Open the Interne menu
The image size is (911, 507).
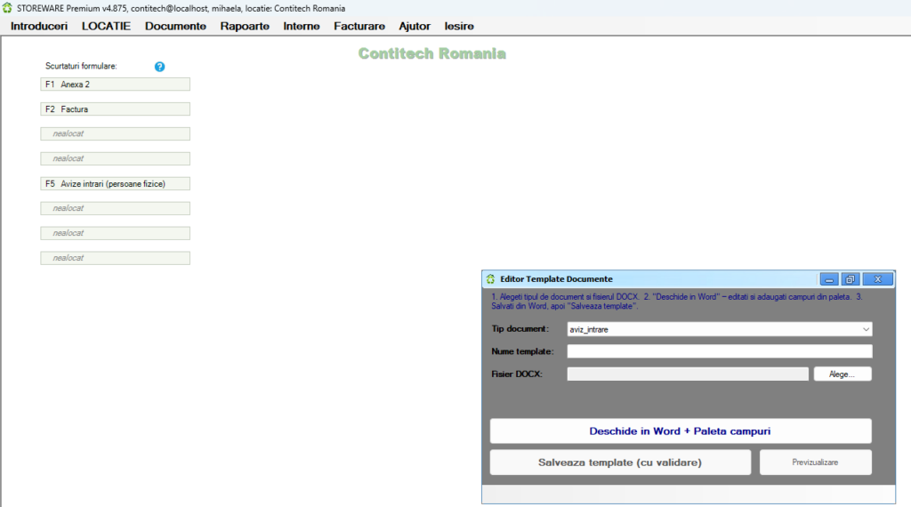302,26
